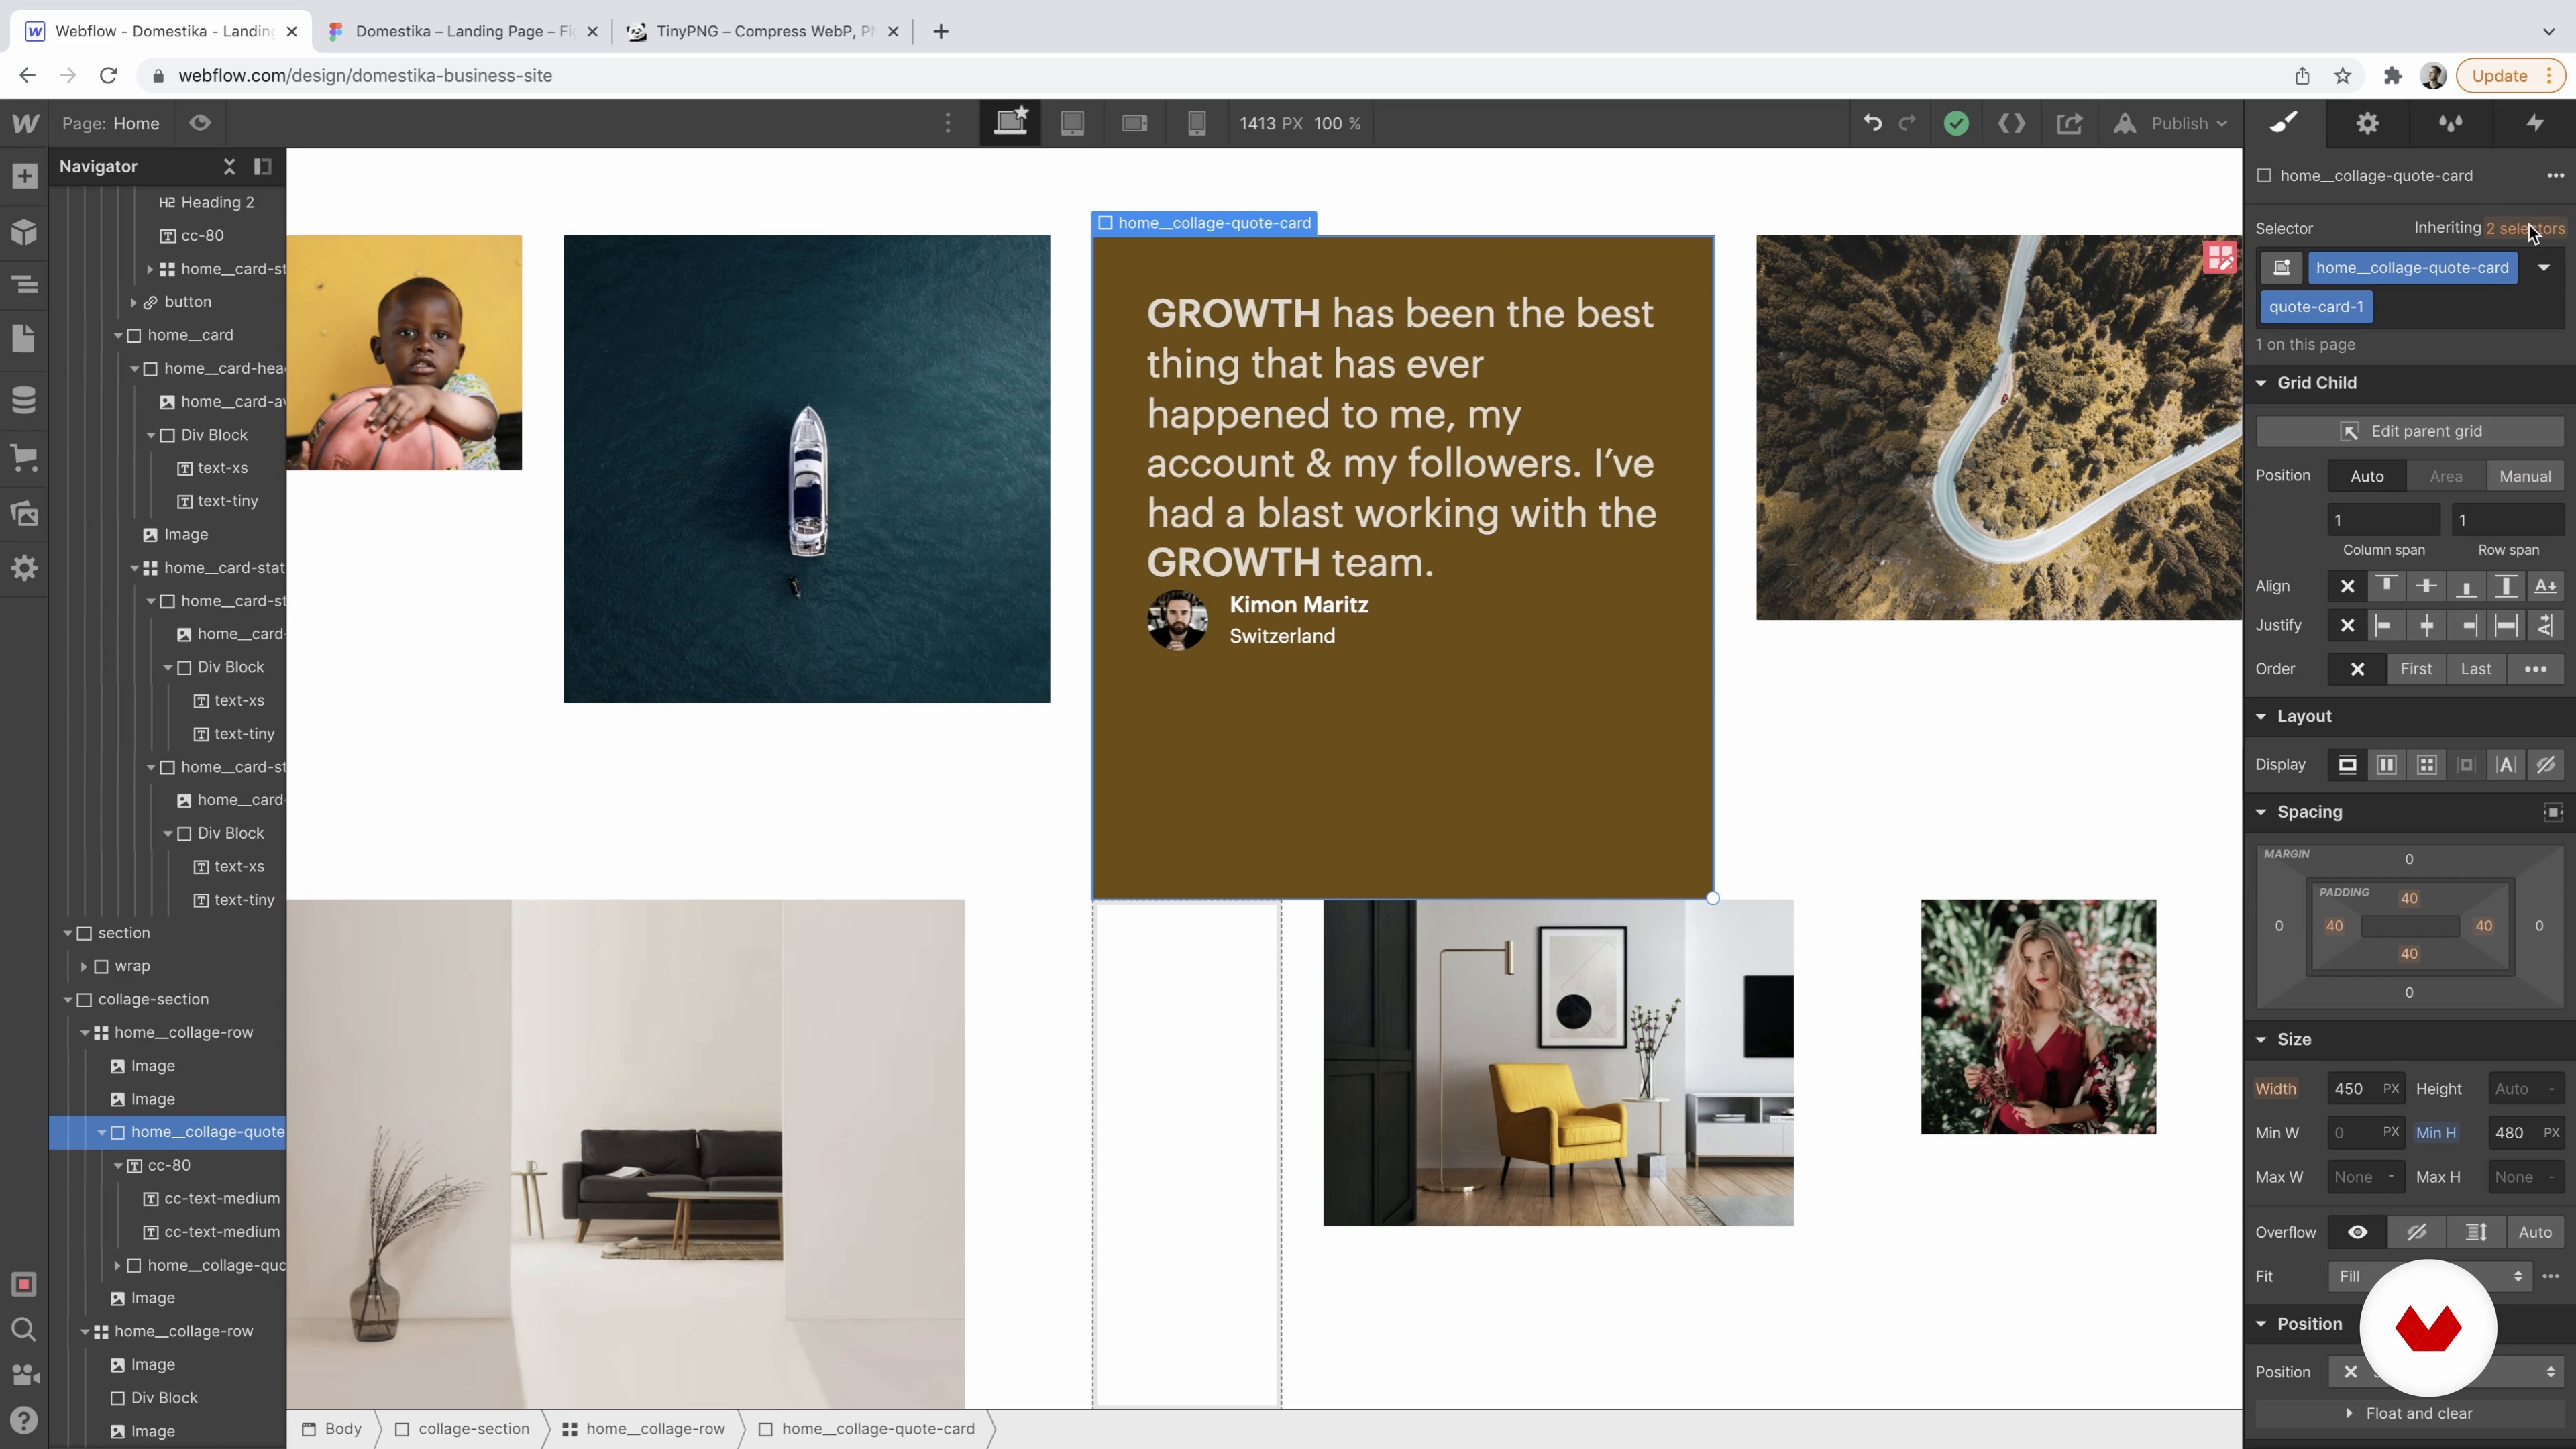Open the Add Elements panel
The image size is (2576, 1449).
pos(24,177)
